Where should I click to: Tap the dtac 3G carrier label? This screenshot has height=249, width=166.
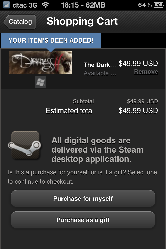point(25,5)
